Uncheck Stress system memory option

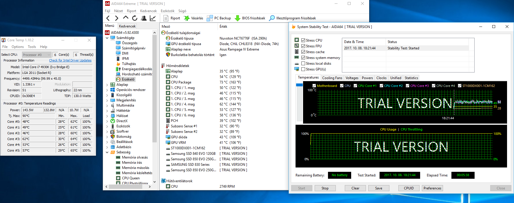tap(303, 58)
